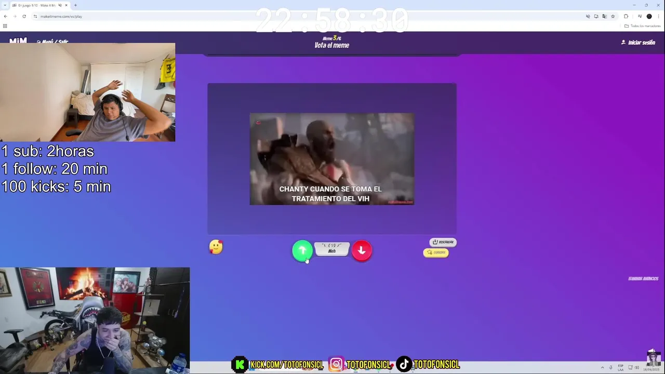Open the translate page icon
This screenshot has height=374, width=665.
(604, 16)
